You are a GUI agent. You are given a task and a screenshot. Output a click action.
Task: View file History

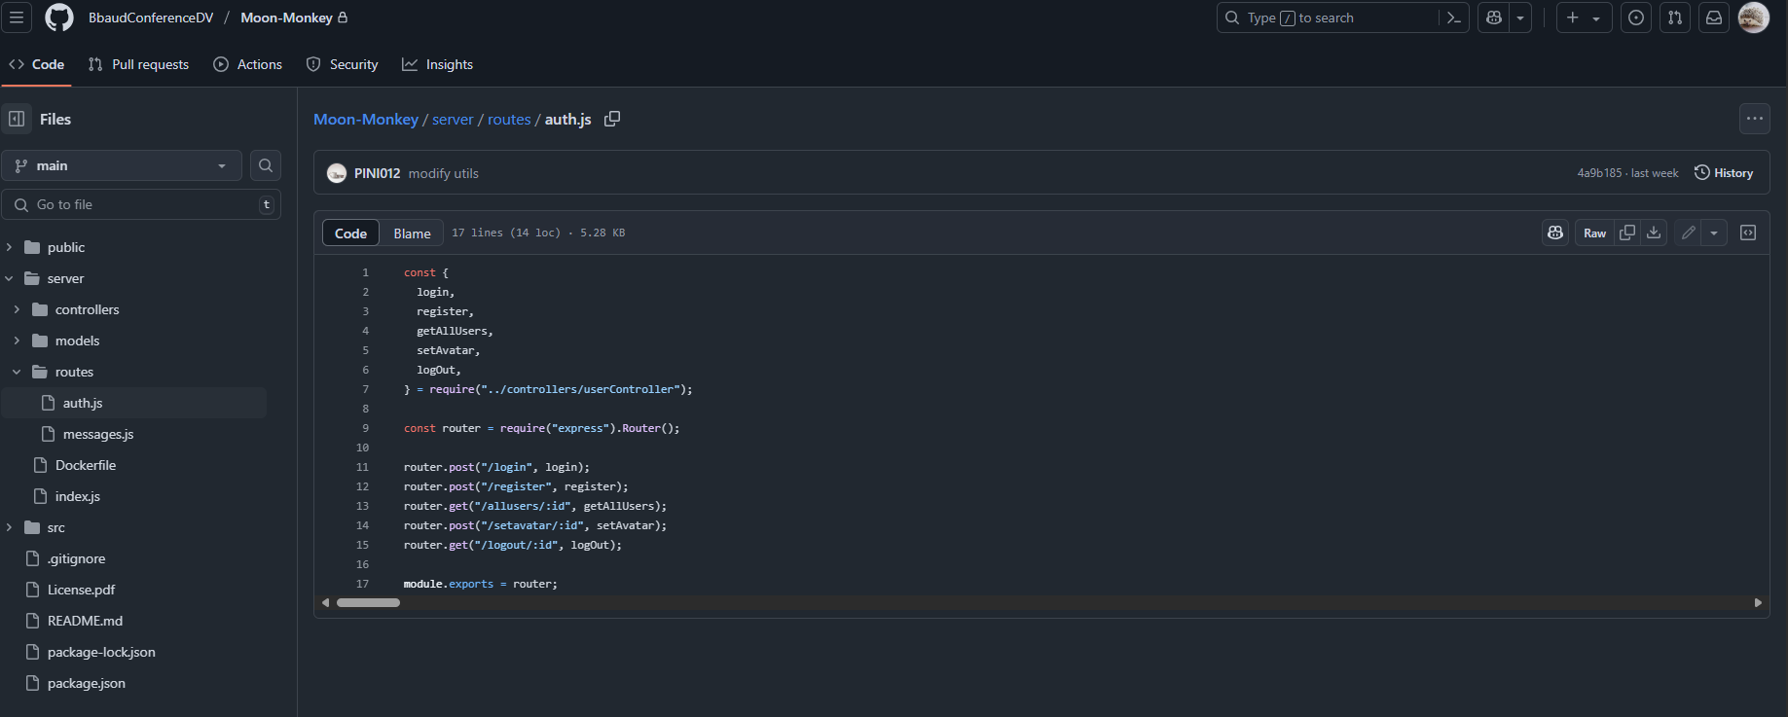[1724, 172]
